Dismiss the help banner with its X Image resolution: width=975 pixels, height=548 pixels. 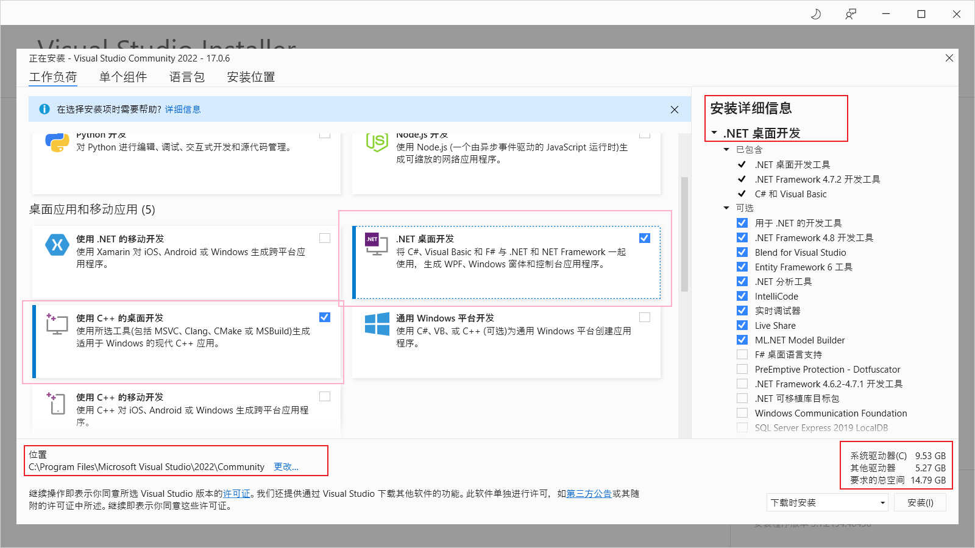[674, 110]
